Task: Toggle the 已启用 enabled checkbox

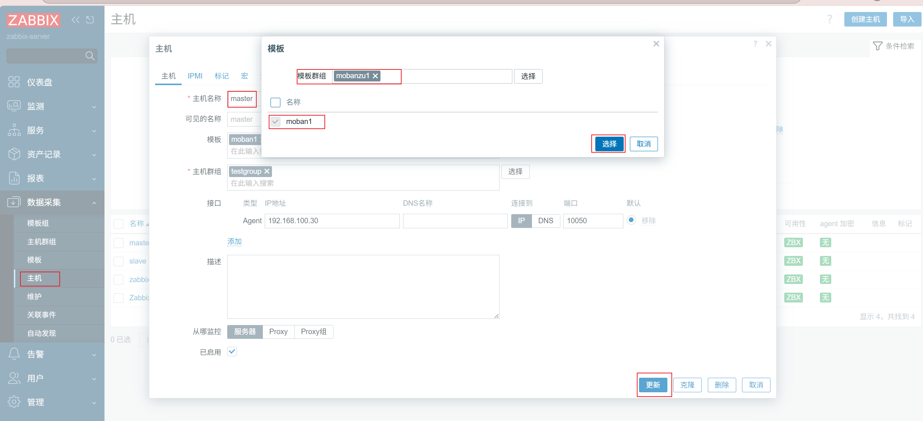Action: point(232,352)
